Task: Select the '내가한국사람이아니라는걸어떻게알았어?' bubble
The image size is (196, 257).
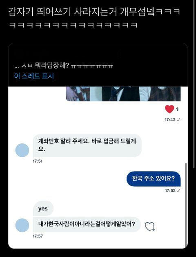Action: (87, 224)
